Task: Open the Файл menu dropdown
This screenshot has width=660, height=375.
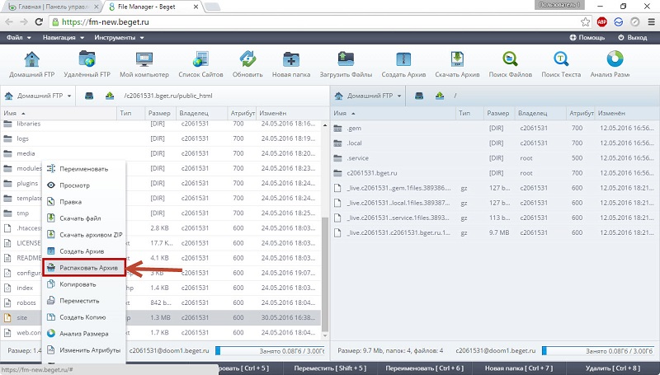Action: point(19,37)
